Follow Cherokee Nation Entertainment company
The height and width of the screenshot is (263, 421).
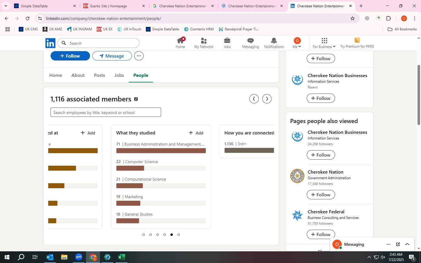pos(70,56)
